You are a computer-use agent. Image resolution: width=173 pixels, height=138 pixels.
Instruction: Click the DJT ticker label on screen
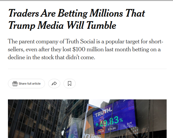point(129,123)
